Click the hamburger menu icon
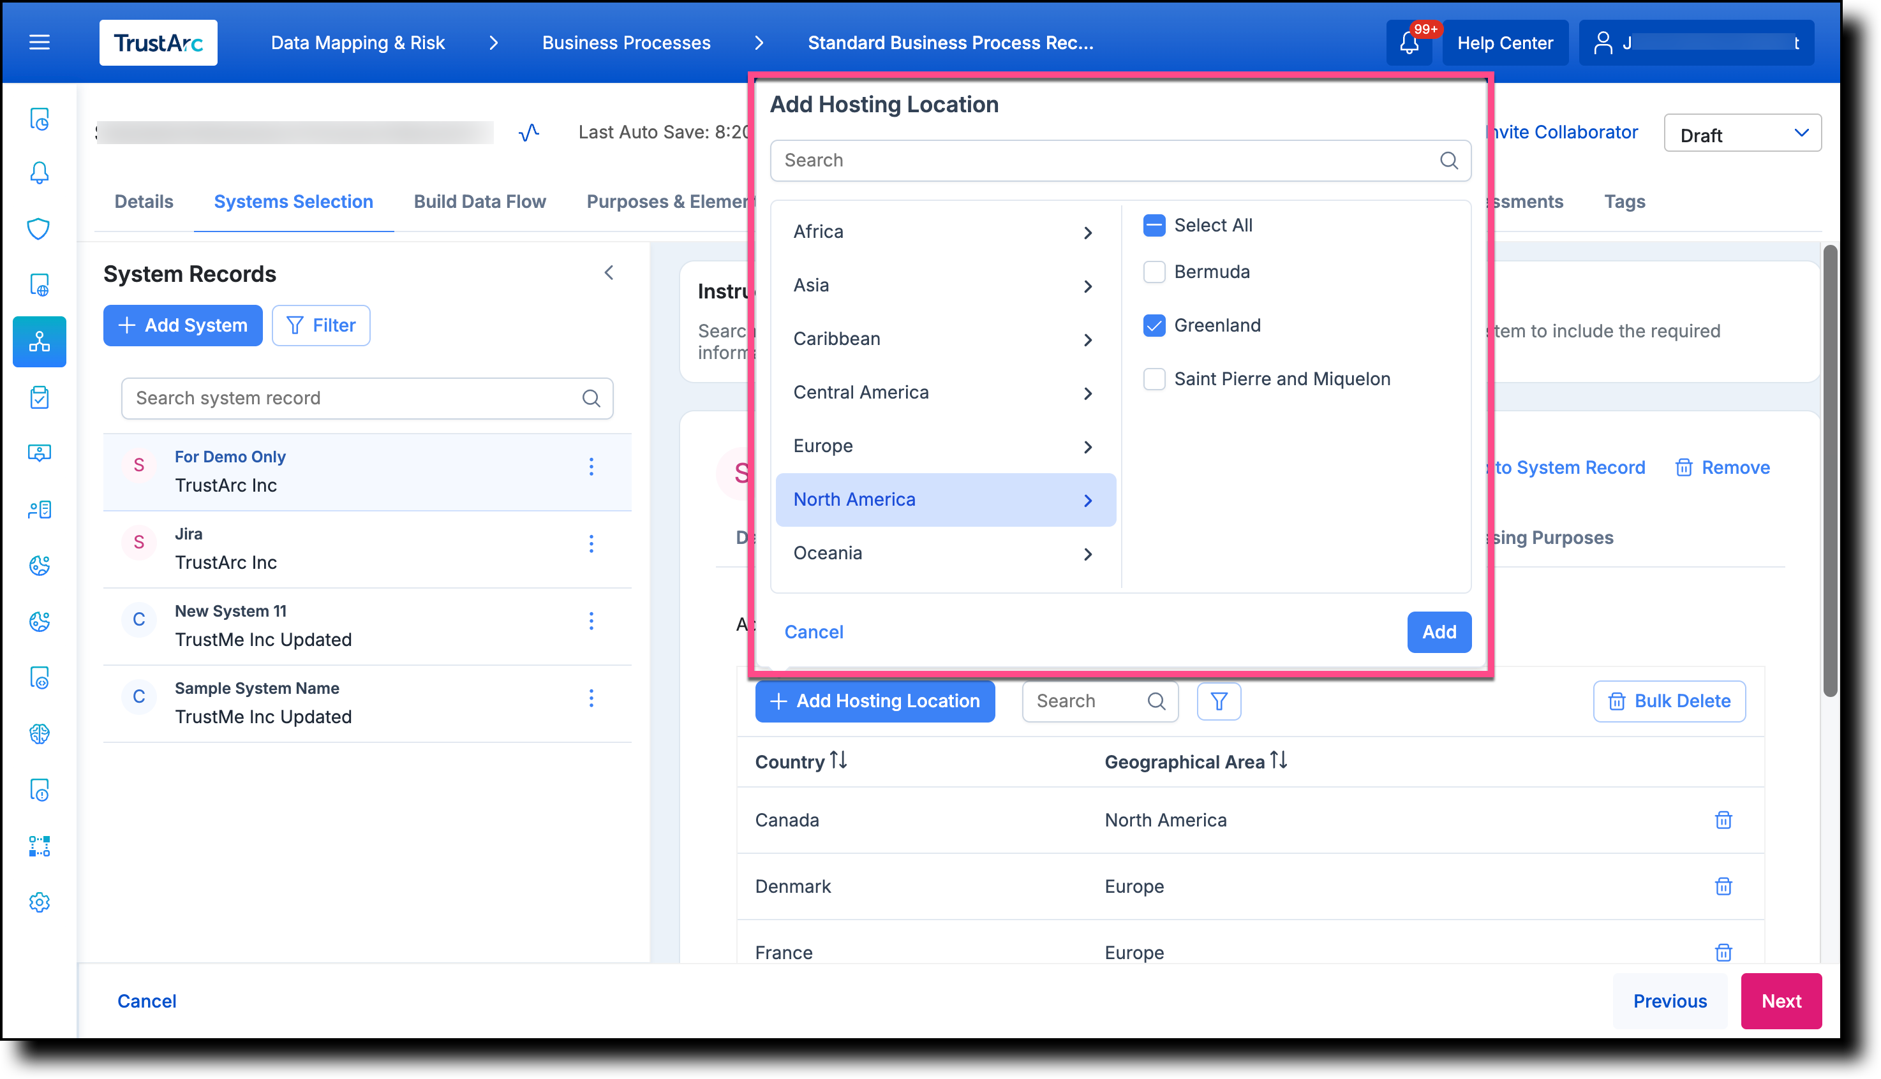Image resolution: width=1881 pixels, height=1079 pixels. tap(38, 42)
